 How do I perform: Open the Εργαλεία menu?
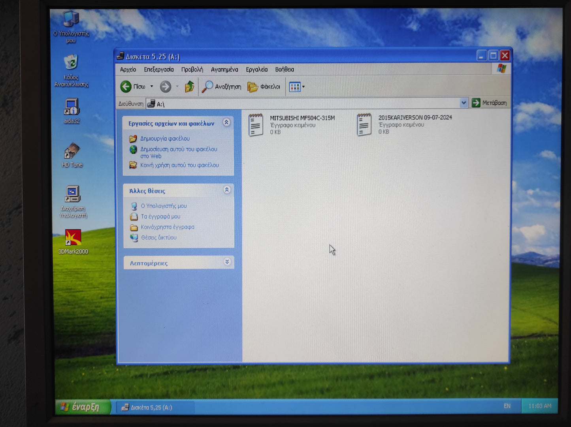[x=256, y=70]
